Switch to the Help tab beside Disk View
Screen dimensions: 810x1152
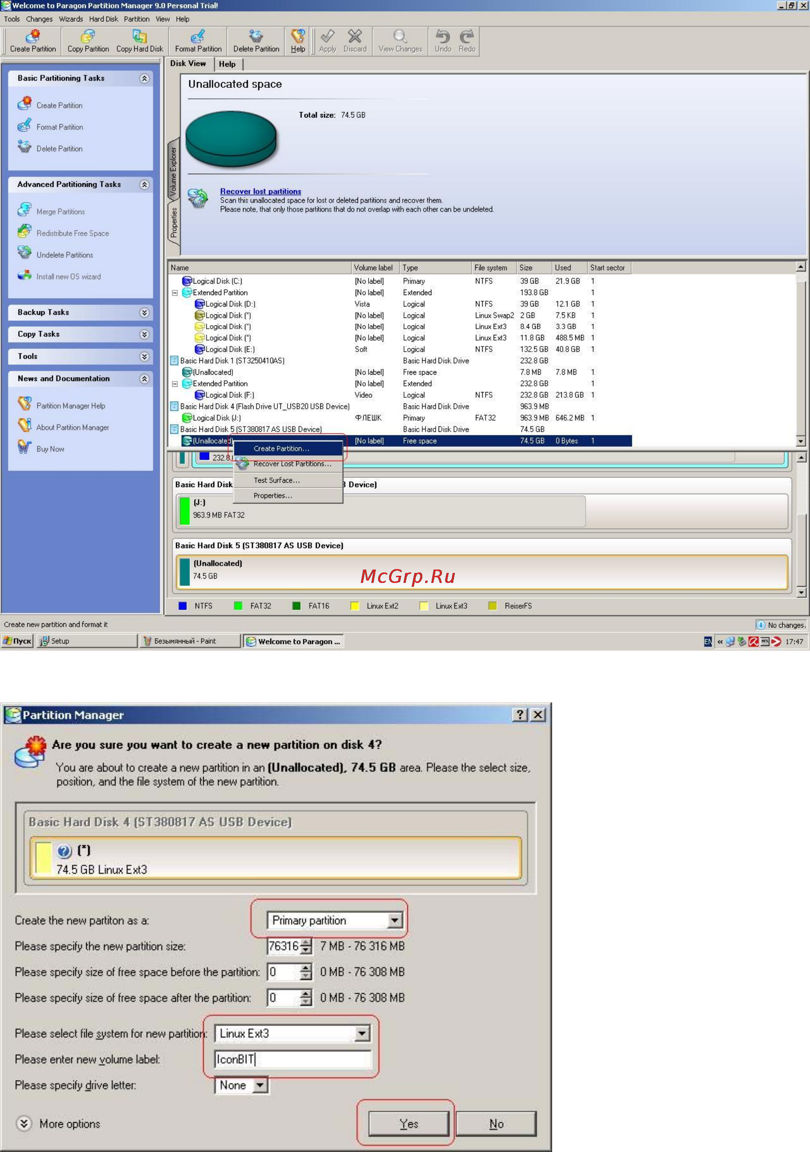pos(227,64)
